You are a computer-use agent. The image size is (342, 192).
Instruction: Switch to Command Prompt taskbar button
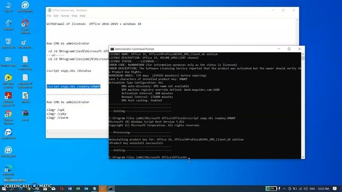pyautogui.click(x=111, y=188)
